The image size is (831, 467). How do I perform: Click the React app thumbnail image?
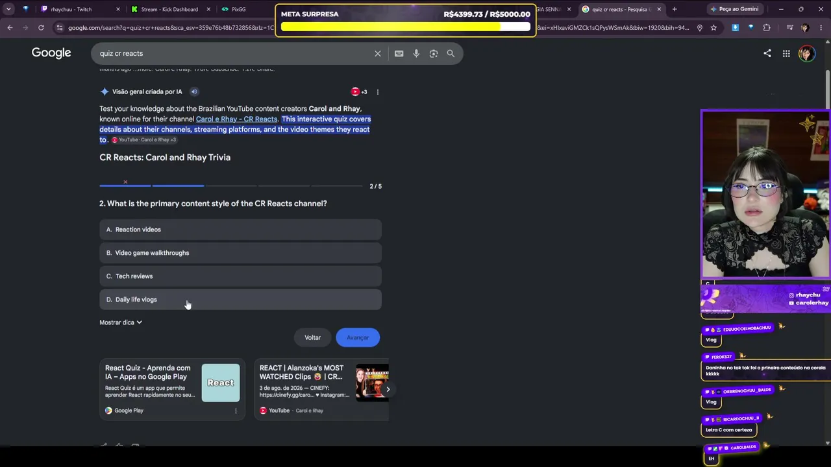221,383
